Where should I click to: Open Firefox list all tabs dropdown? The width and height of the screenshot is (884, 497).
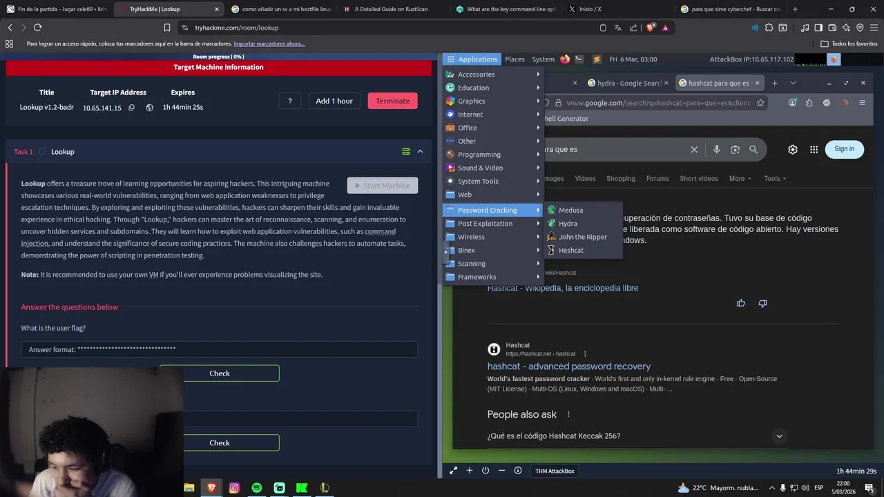793,83
